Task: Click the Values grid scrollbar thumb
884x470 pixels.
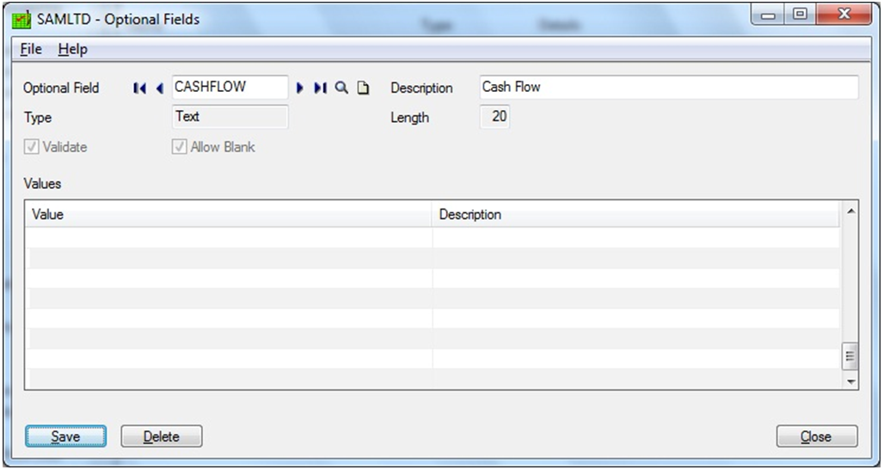Action: tap(850, 357)
